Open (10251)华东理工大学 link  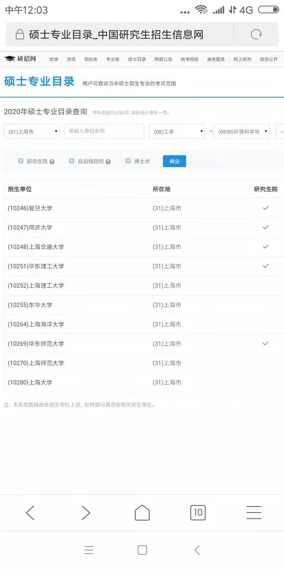tap(36, 266)
